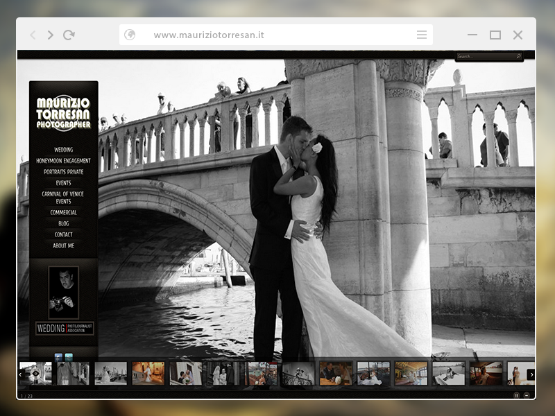Click the search magnifier icon
Image resolution: width=555 pixels, height=416 pixels.
pos(518,56)
